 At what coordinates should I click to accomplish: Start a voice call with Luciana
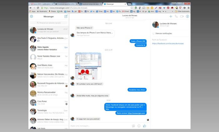pos(176,16)
